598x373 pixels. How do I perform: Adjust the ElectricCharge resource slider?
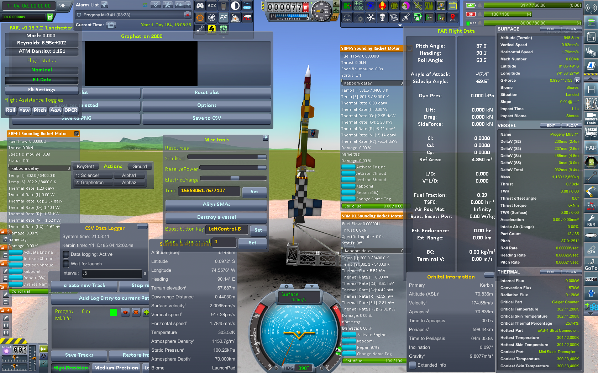click(234, 178)
